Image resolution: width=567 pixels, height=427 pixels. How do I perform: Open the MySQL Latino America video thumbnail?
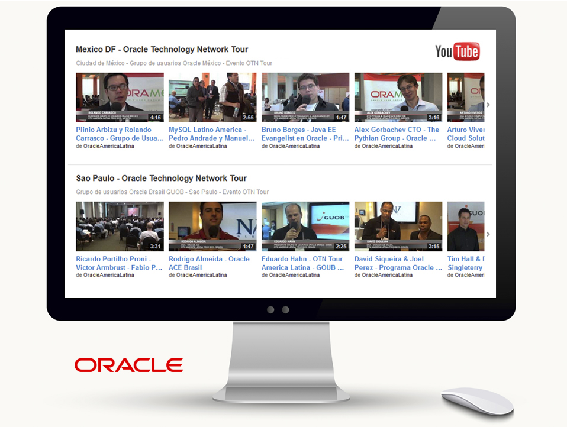[x=212, y=97]
